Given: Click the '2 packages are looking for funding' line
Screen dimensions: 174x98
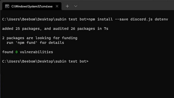Looking at the screenshot, I should pos(40,38).
